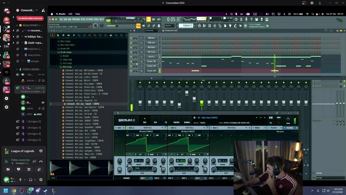Click the Serum MAIN volume knob
Viewport: 346px width, 195px height.
(288, 119)
